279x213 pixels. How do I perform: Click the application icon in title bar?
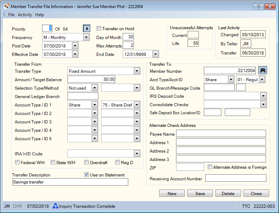coord(6,7)
